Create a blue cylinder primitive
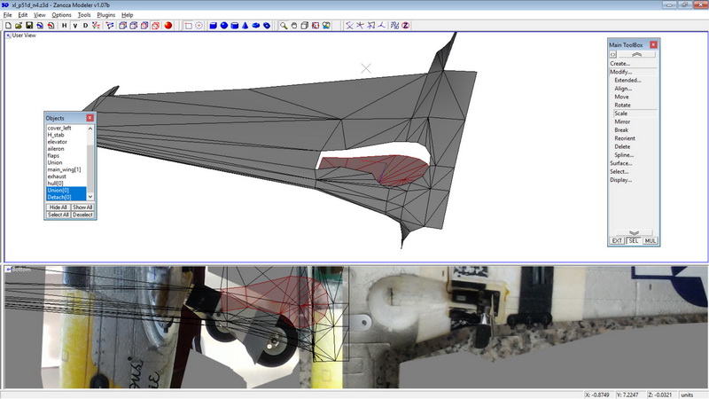Image resolution: width=709 pixels, height=399 pixels. 233,26
